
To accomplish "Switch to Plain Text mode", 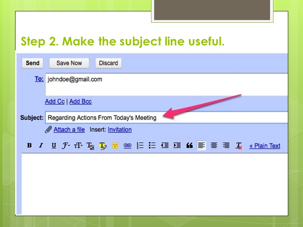I will (265, 146).
